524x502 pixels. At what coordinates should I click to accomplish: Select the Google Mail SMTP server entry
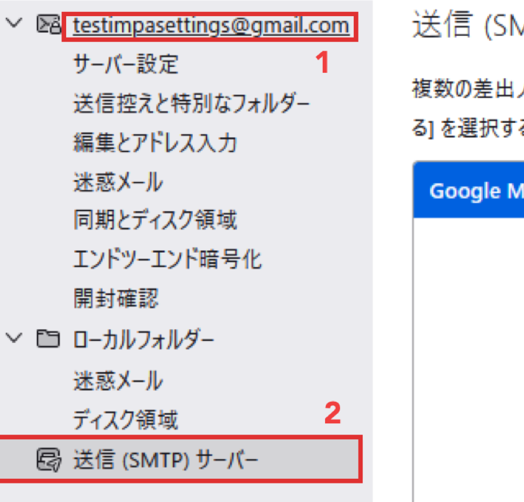(x=469, y=191)
